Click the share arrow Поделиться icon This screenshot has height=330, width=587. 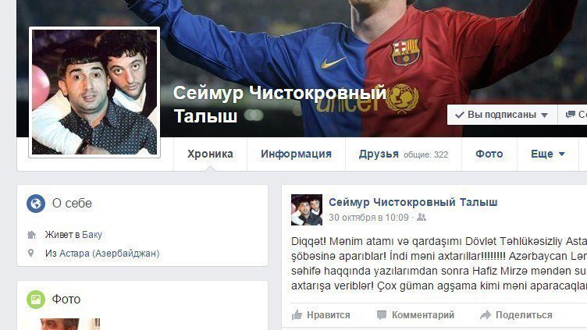pyautogui.click(x=486, y=315)
